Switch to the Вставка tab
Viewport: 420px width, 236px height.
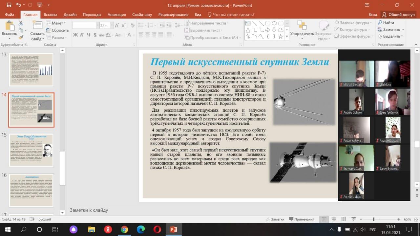(50, 15)
